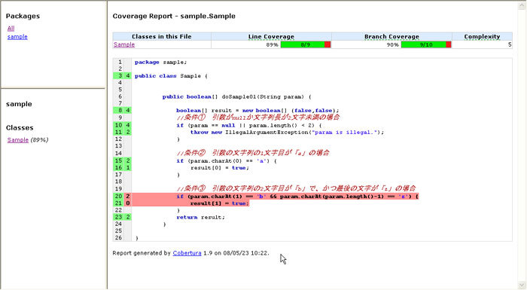The height and width of the screenshot is (290, 527).
Task: Click the Coverage Report - sample.Sample heading
Action: [174, 16]
